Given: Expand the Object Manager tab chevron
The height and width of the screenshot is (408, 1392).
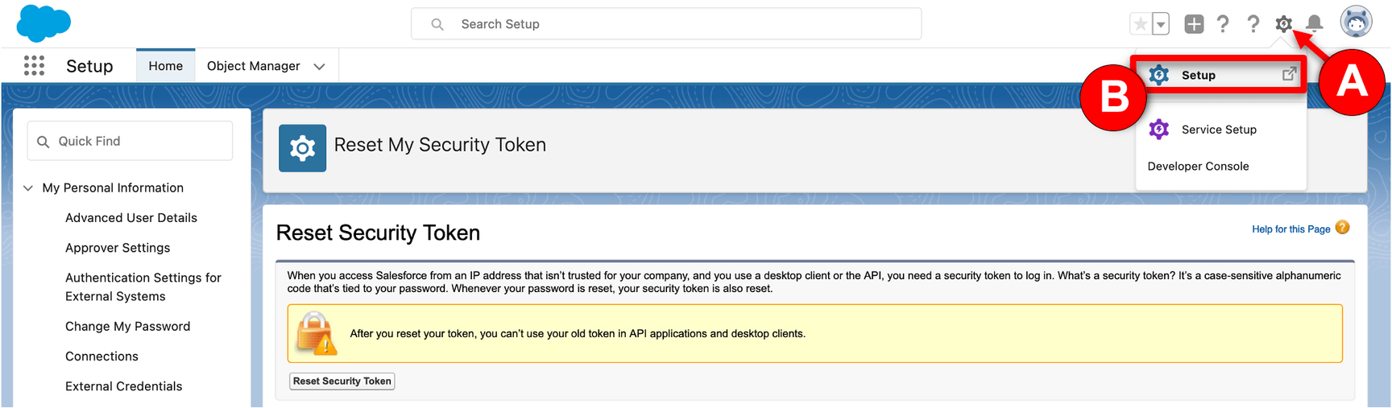Looking at the screenshot, I should [319, 66].
